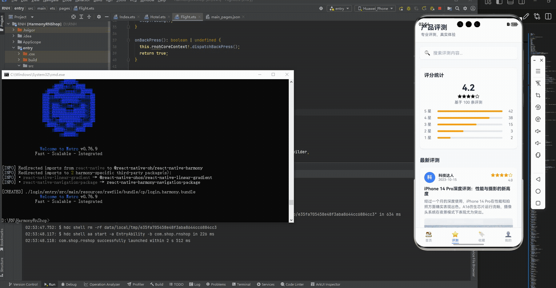The width and height of the screenshot is (556, 288).
Task: Click the 1 星 rating progress bar
Action: pos(470,138)
